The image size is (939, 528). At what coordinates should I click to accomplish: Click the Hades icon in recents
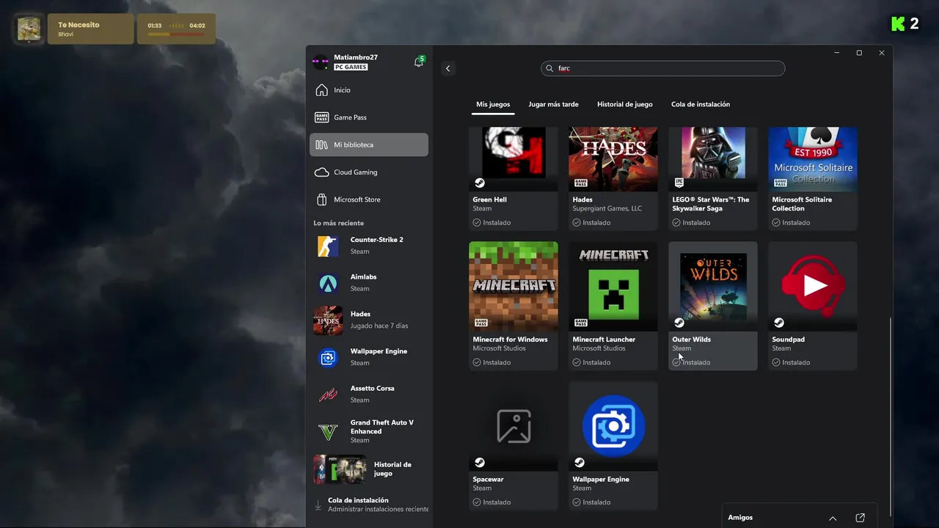328,320
